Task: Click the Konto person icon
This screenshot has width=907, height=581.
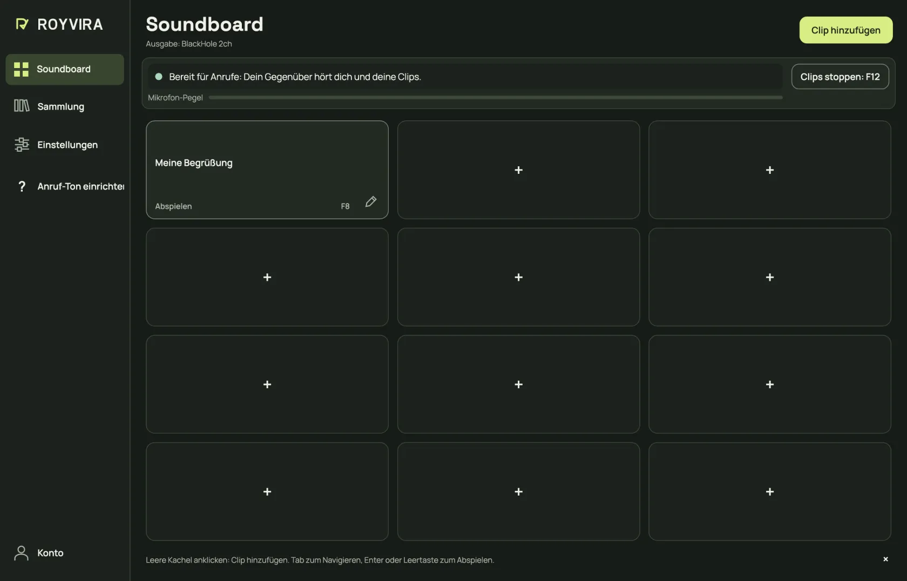Action: [21, 553]
